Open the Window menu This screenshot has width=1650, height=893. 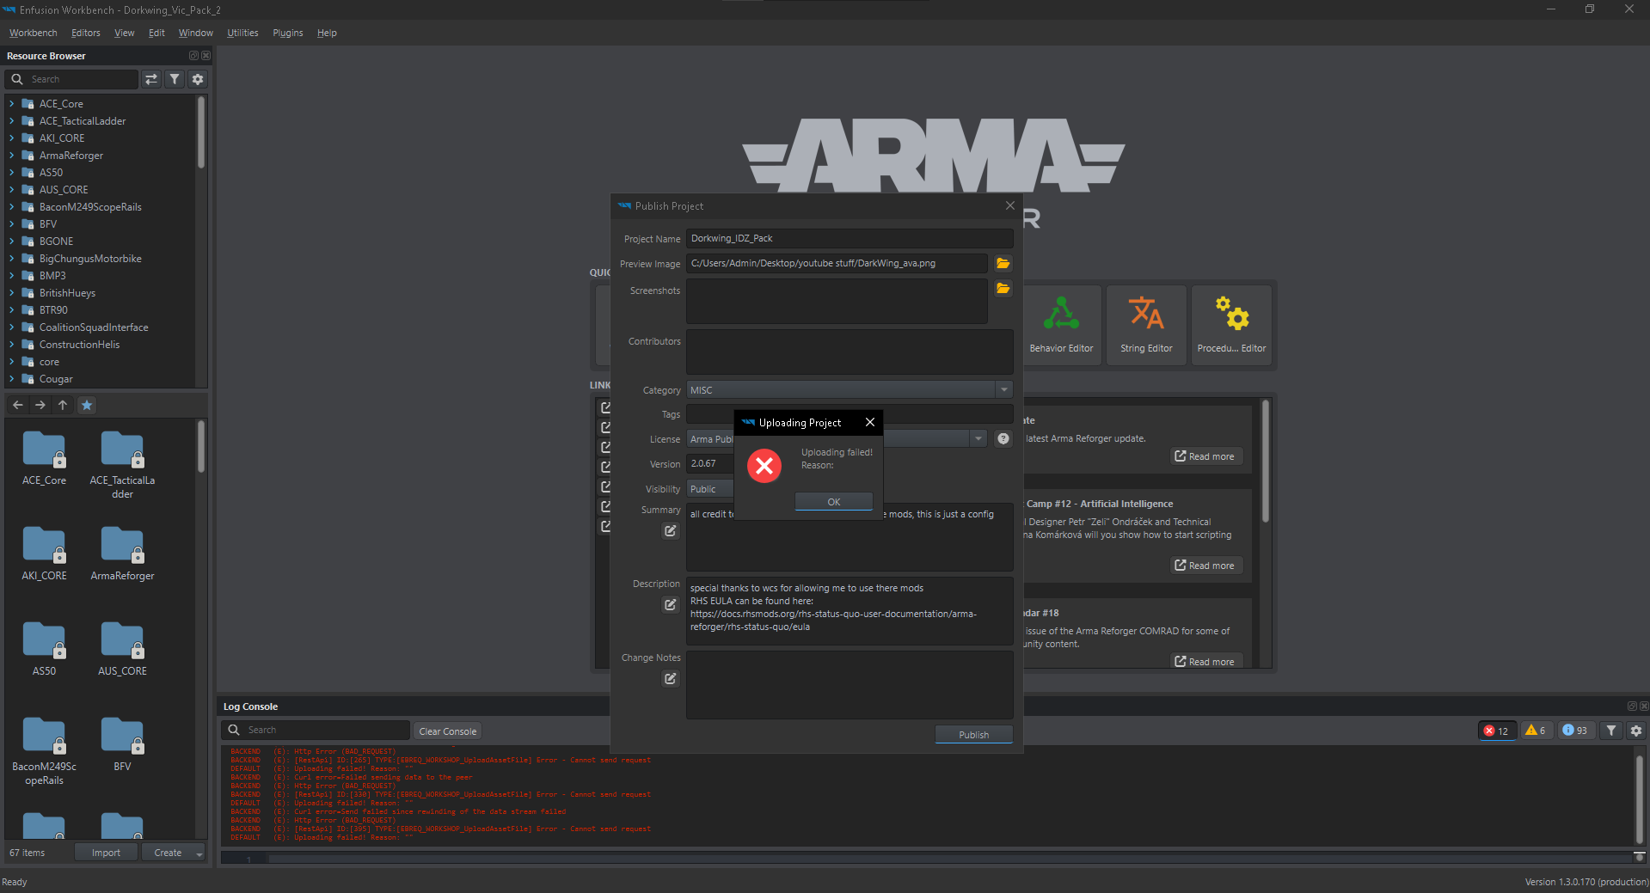coord(196,33)
